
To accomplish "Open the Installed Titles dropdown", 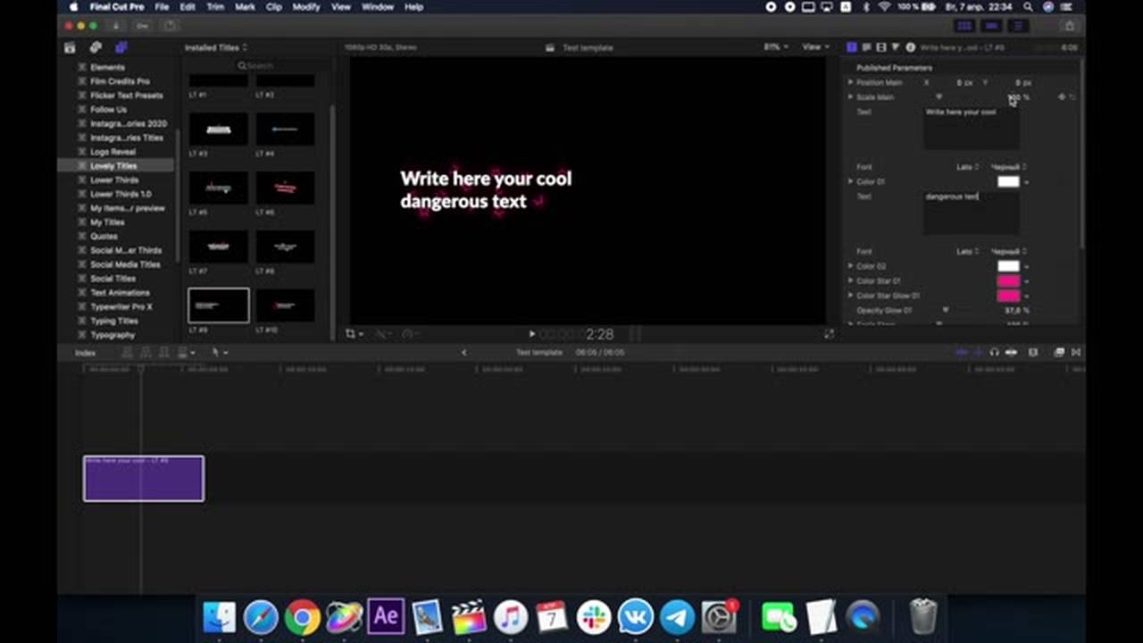I will pyautogui.click(x=215, y=47).
